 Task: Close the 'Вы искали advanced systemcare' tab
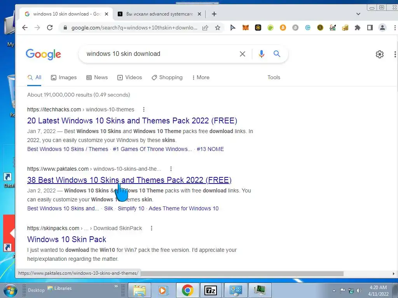[199, 14]
